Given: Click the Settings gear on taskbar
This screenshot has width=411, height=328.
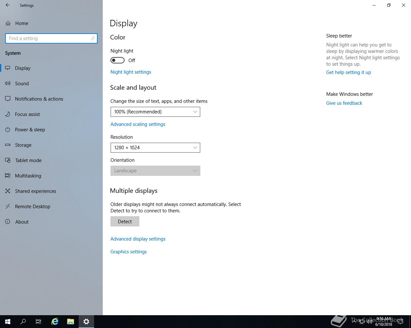Looking at the screenshot, I should coord(86,322).
